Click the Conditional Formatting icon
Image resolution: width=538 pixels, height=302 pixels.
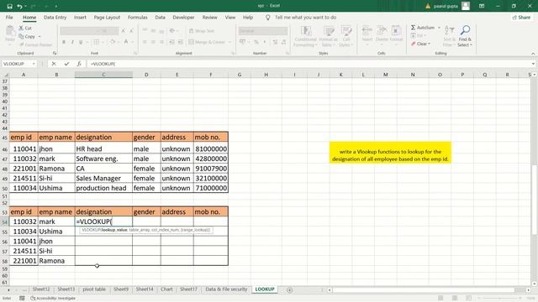click(x=306, y=31)
